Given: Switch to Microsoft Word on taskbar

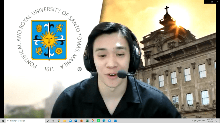Looking at the screenshot, I should (x=76, y=121).
